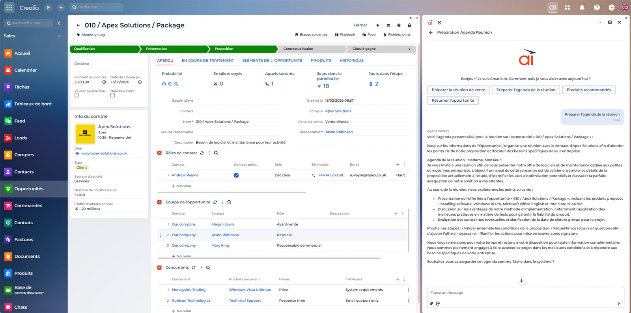Image resolution: width=631 pixels, height=313 pixels.
Task: Switch to EN COURS DE TRAITEMENT tab
Action: 208,60
